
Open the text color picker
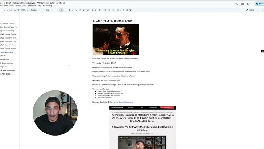tap(80, 10)
